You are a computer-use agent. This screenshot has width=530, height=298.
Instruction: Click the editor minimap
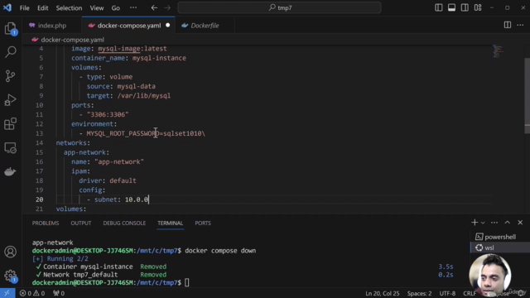tap(498, 51)
